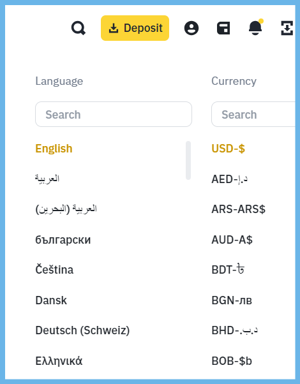Select USD-$ currency option
Viewport: 300px width, 384px height.
click(228, 149)
